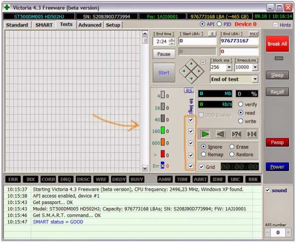Viewport: 296px width, 243px height.
Task: Click the End time spinner arrows
Action: tap(172, 41)
